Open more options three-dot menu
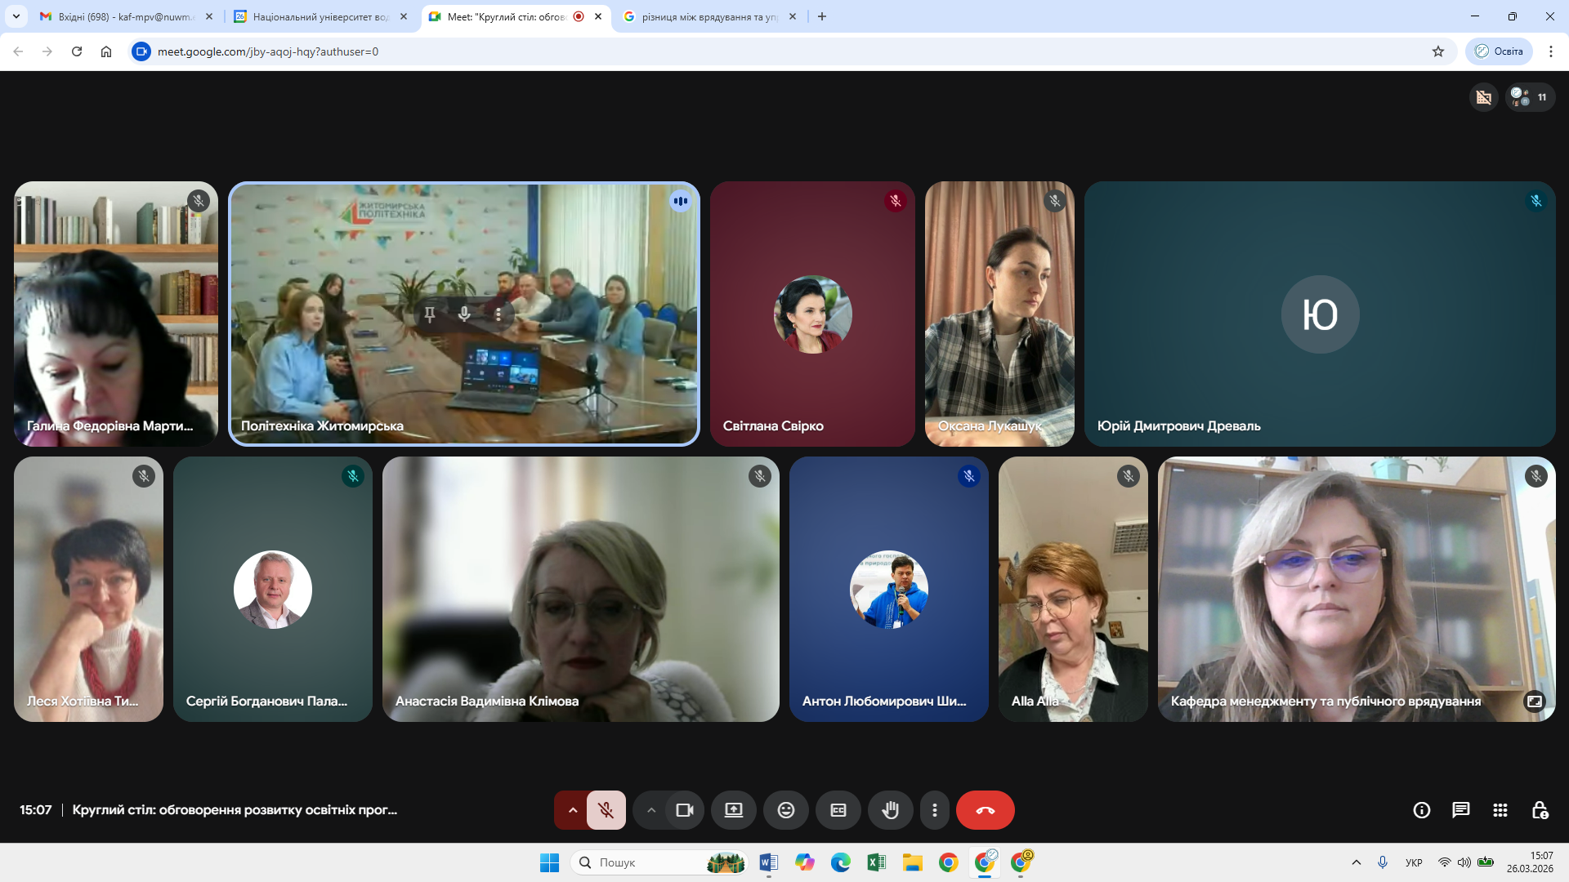Viewport: 1569px width, 882px height. [934, 810]
